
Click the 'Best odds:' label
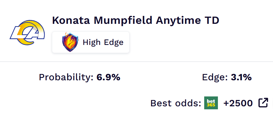tap(176, 103)
